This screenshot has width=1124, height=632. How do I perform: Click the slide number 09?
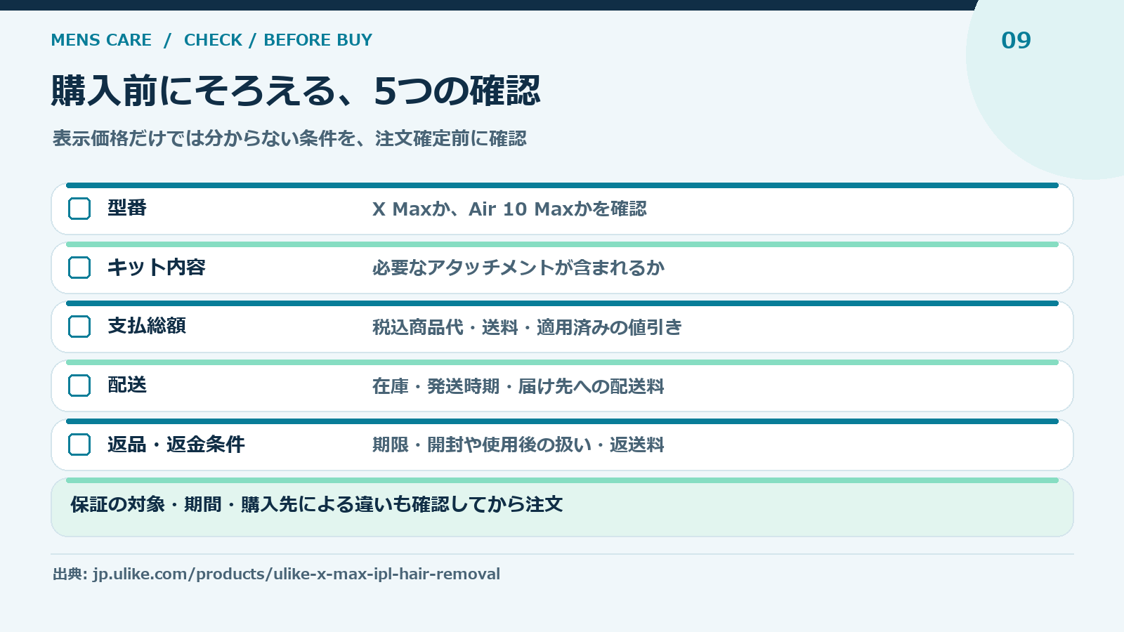(1016, 41)
